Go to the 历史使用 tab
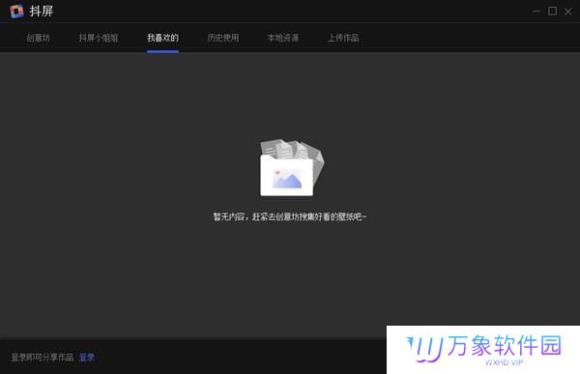This screenshot has width=580, height=374. pyautogui.click(x=223, y=38)
